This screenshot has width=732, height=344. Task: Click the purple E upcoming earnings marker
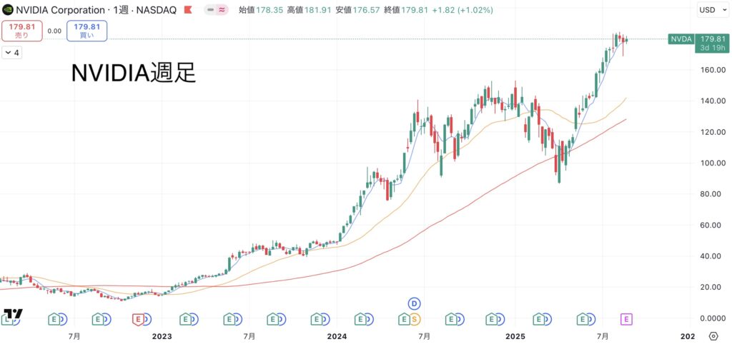coord(626,319)
